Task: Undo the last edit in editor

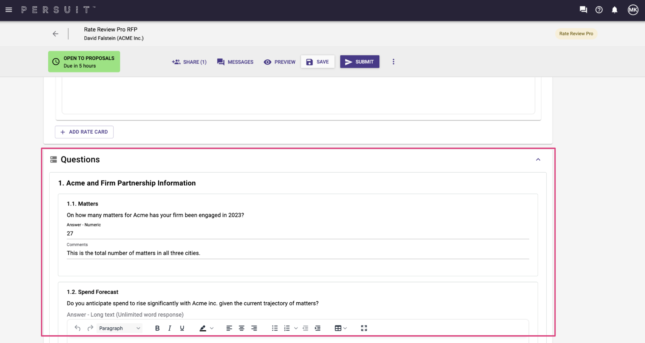Action: [x=77, y=328]
